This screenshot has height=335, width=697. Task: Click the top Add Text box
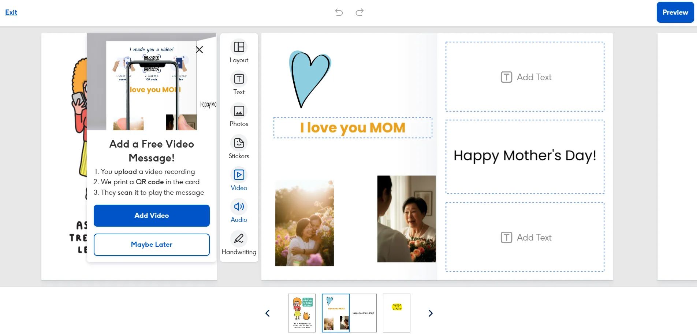point(525,77)
